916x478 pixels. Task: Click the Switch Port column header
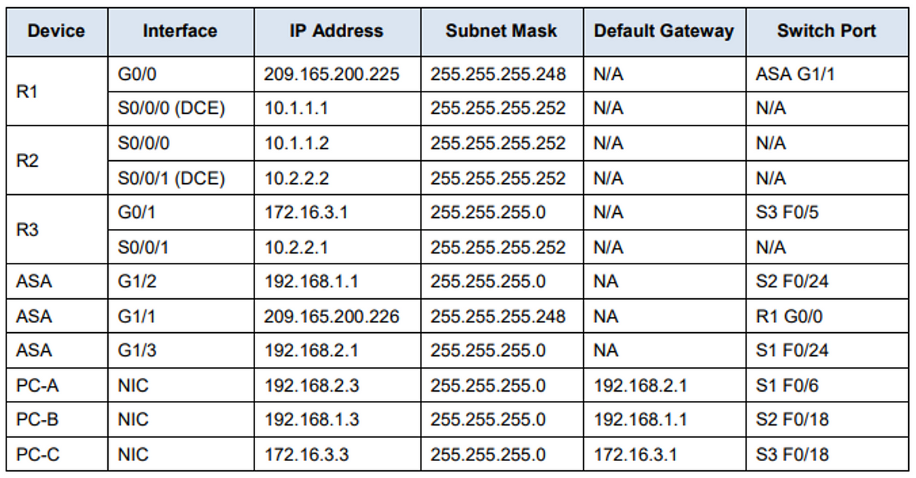tap(826, 31)
